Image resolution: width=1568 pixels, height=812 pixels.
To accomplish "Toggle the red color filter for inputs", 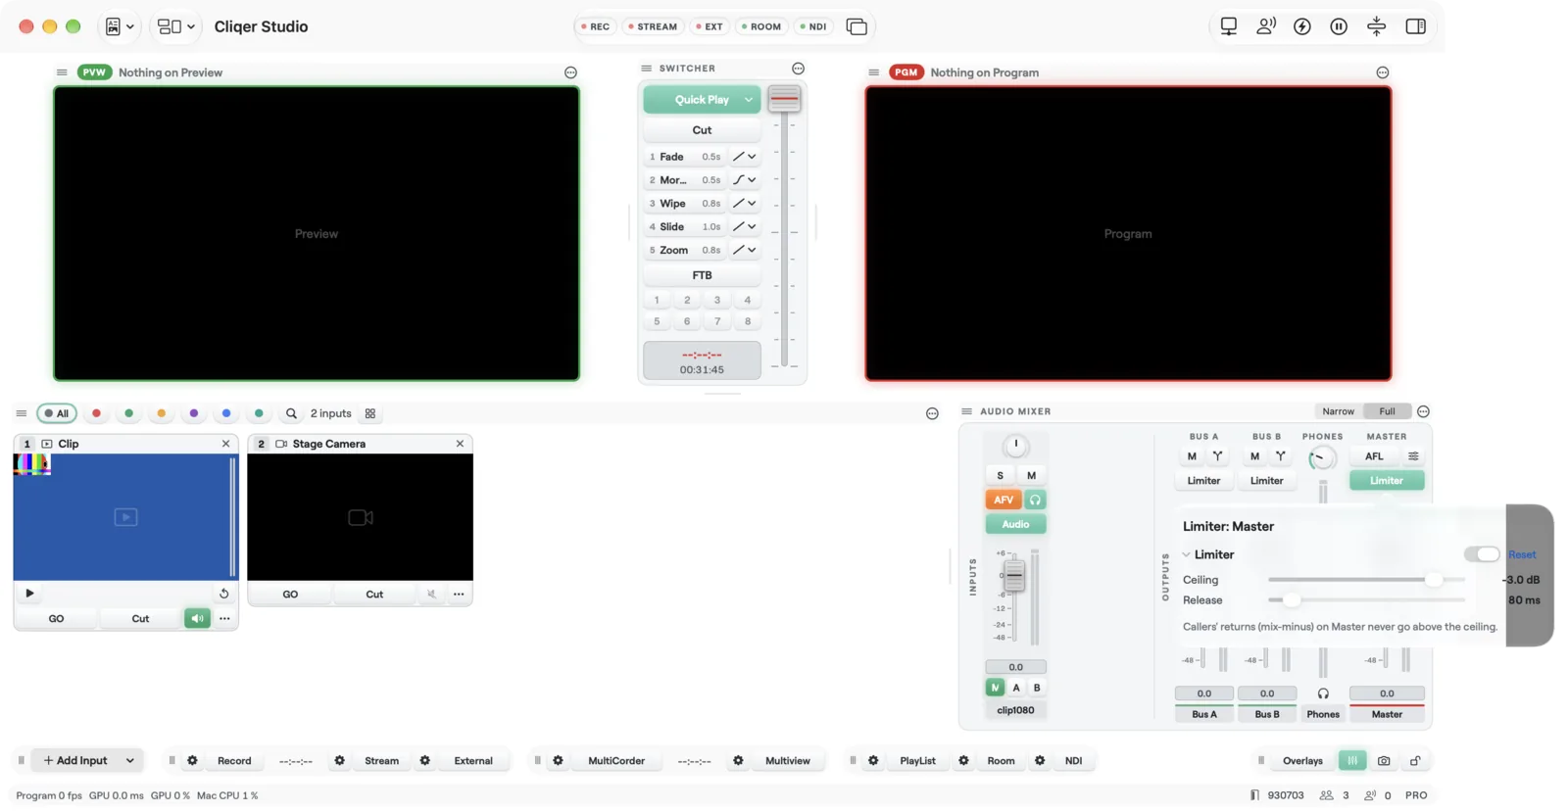I will pyautogui.click(x=96, y=413).
